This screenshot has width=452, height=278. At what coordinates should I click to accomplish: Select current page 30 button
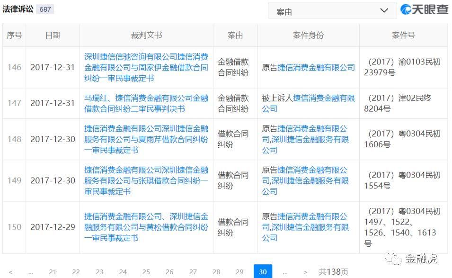(263, 271)
